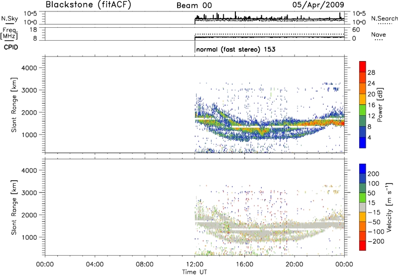The image size is (398, 275).
Task: Click the red segment of Power colorbar
Action: (363, 67)
